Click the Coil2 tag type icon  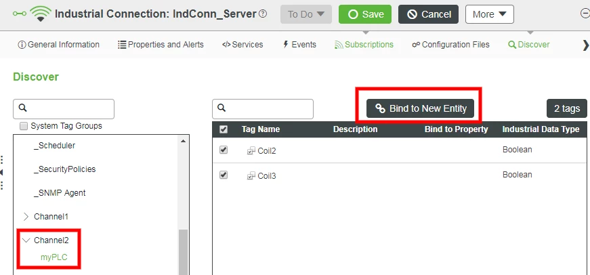pyautogui.click(x=251, y=151)
